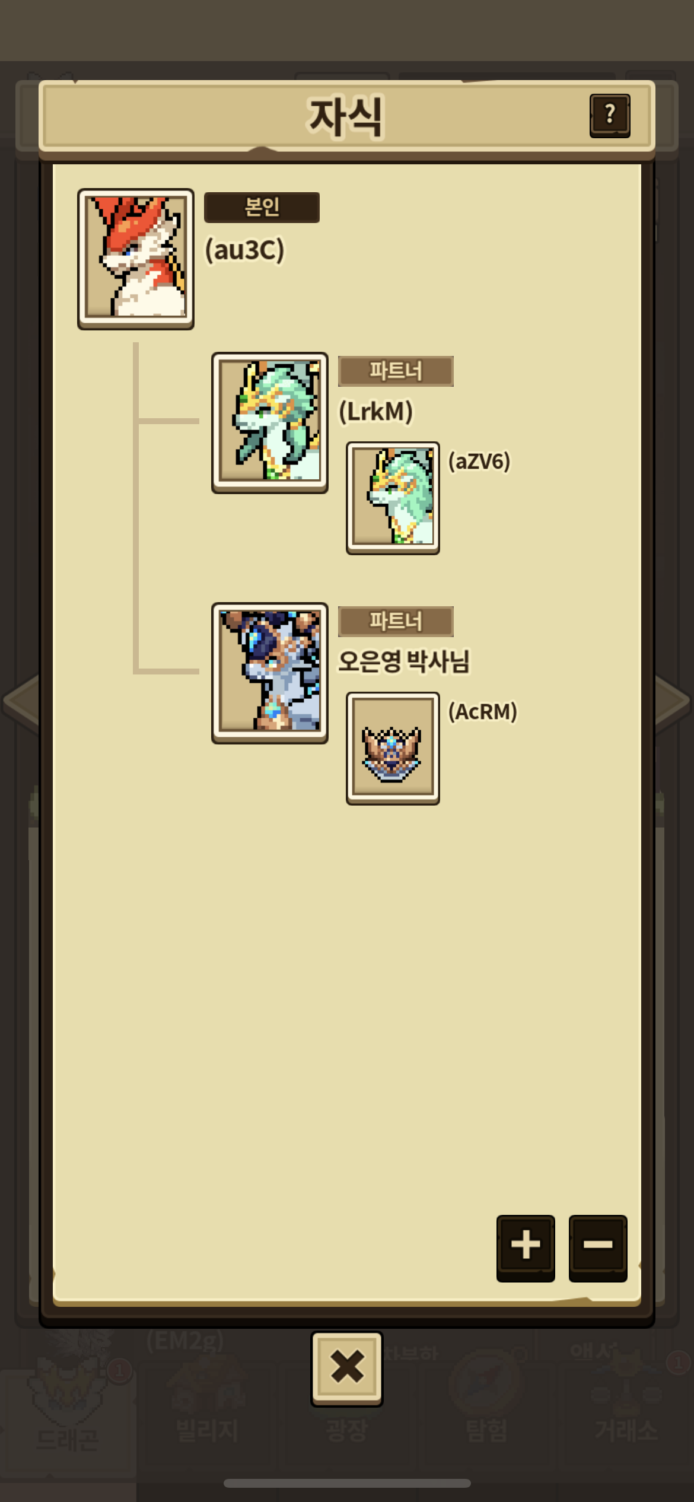Tap the (aZV6) child name text
The height and width of the screenshot is (1502, 694).
click(479, 462)
